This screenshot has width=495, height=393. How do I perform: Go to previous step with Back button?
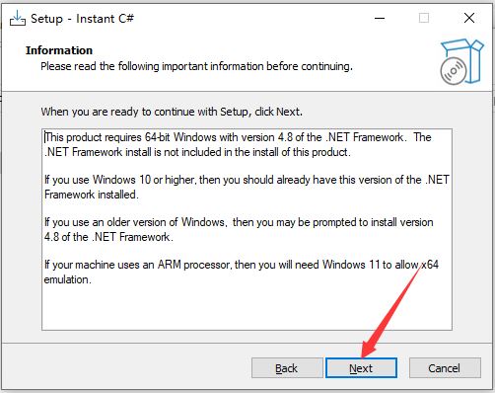(x=287, y=368)
